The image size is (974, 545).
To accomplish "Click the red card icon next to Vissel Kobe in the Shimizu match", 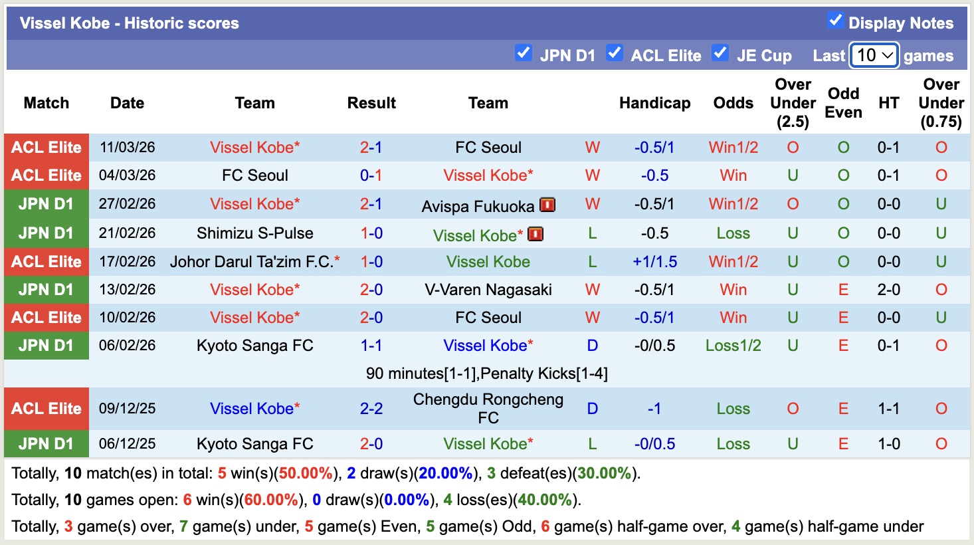I will tap(536, 234).
